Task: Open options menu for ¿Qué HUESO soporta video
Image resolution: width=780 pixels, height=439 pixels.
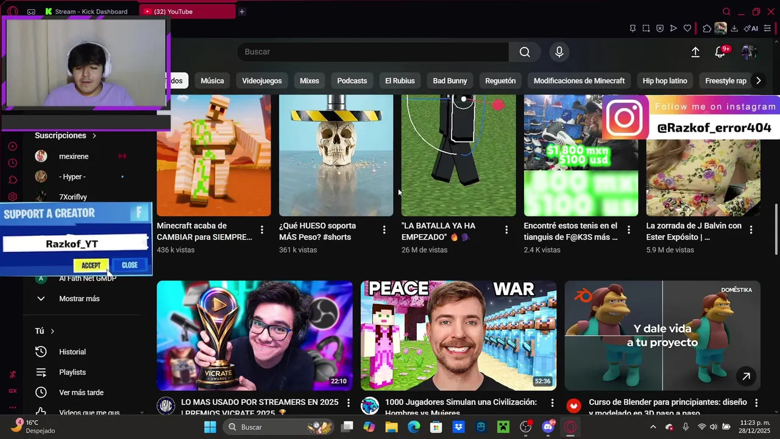Action: 384,230
